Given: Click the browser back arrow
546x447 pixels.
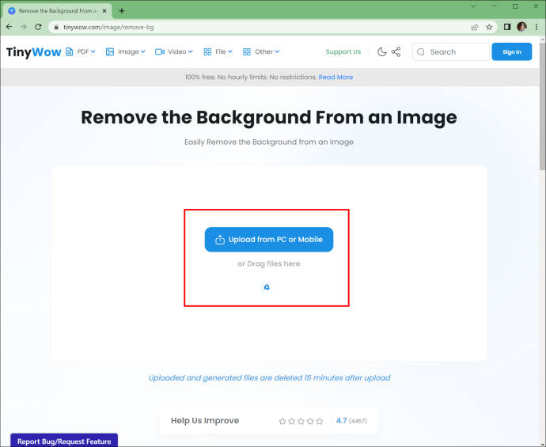Looking at the screenshot, I should tap(9, 27).
